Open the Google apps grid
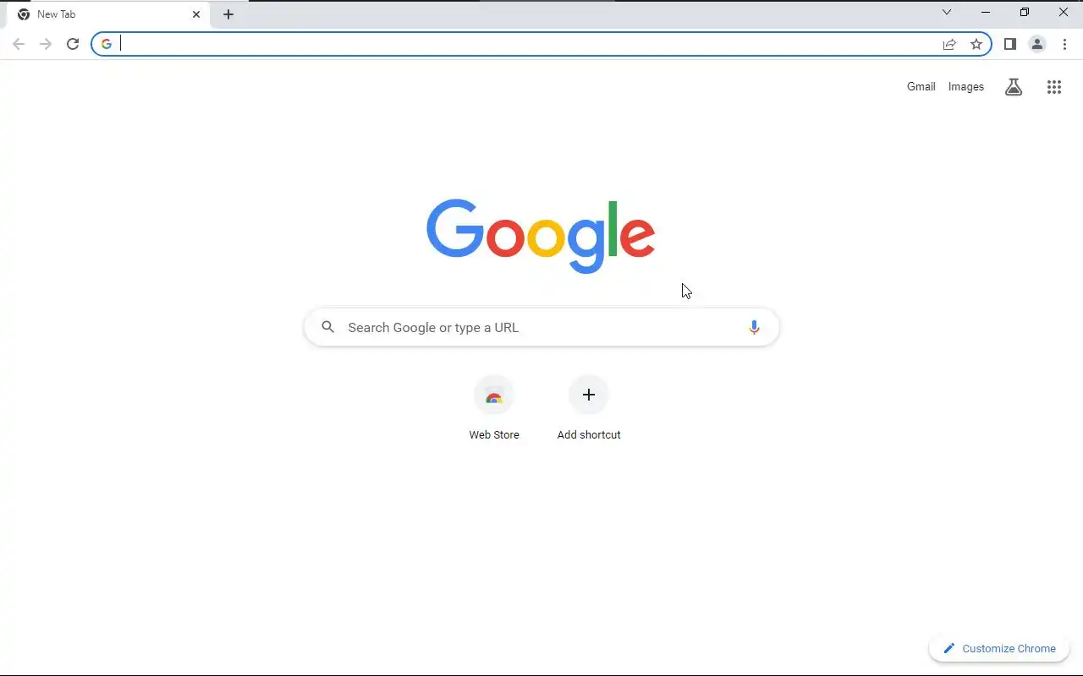The width and height of the screenshot is (1083, 676). pyautogui.click(x=1054, y=86)
